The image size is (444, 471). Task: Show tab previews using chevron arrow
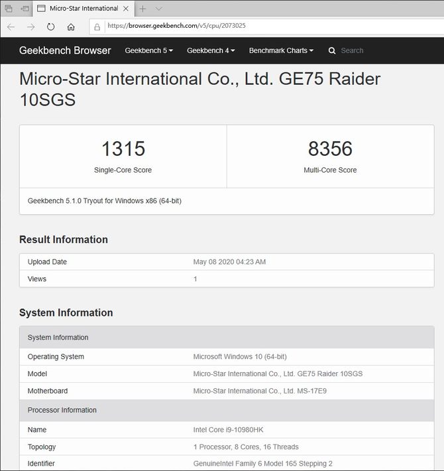click(158, 9)
